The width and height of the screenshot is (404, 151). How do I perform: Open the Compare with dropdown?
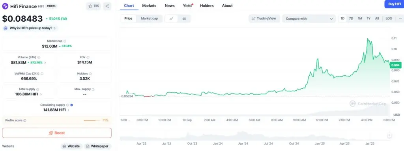point(309,19)
